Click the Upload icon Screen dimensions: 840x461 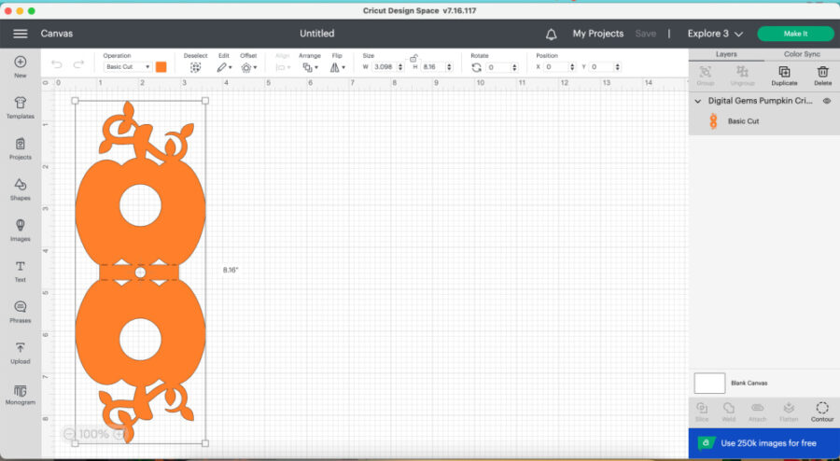point(20,352)
